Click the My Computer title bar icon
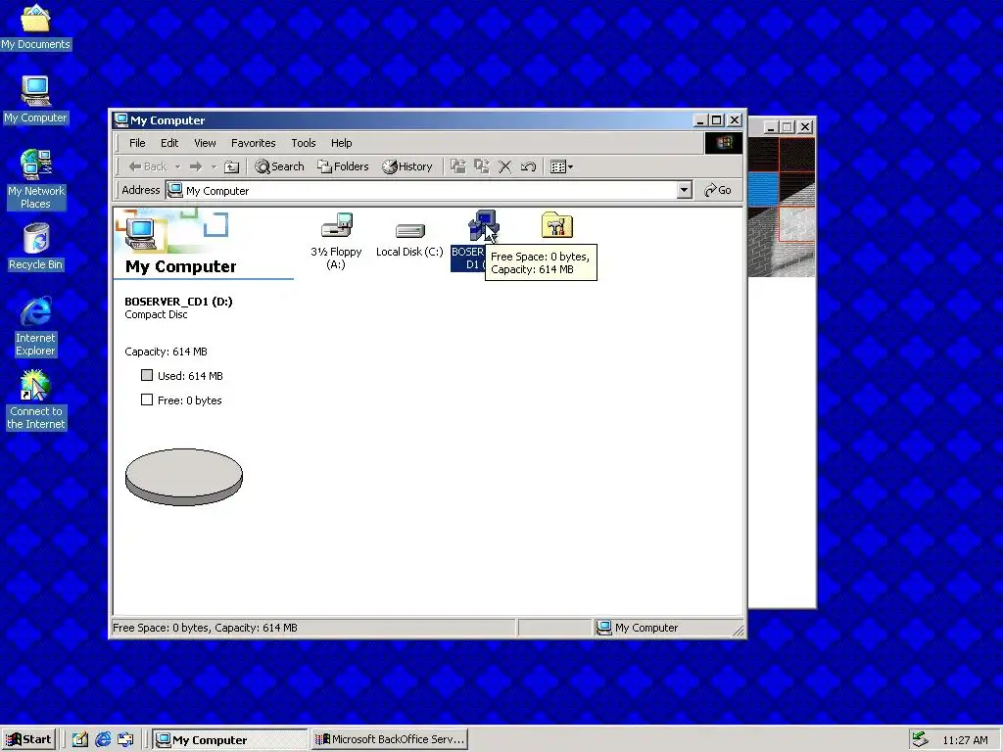 [120, 119]
